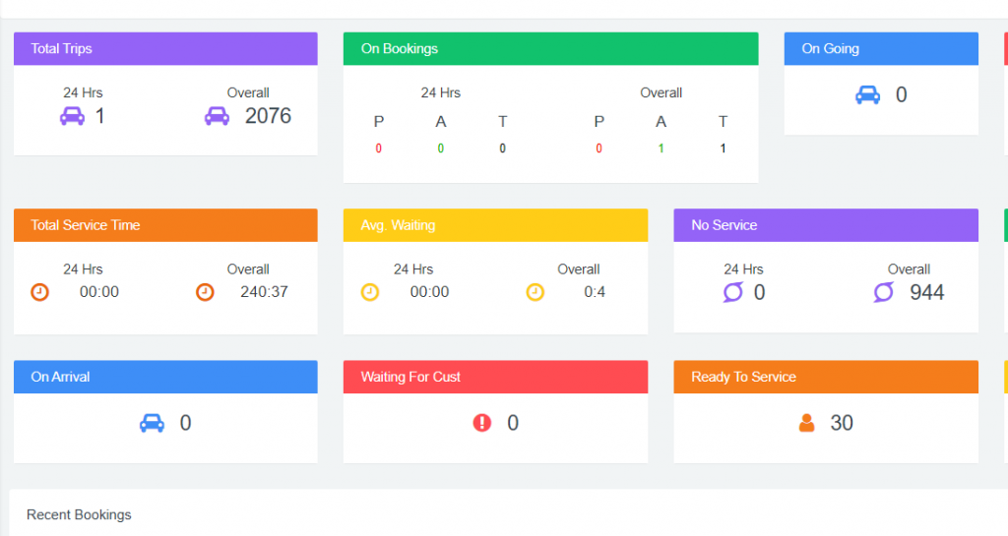Open the Total Trips card header
Image resolution: width=1008 pixels, height=536 pixels.
click(165, 48)
